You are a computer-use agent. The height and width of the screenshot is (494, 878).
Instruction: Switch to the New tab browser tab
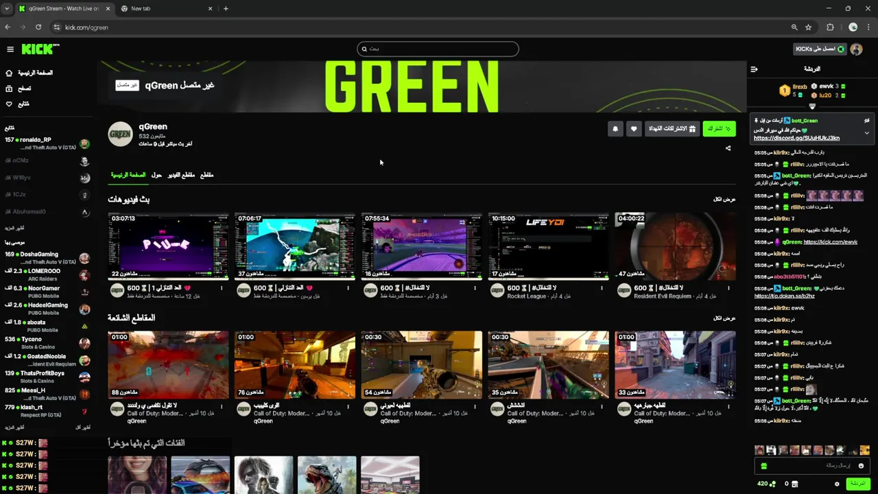[165, 9]
